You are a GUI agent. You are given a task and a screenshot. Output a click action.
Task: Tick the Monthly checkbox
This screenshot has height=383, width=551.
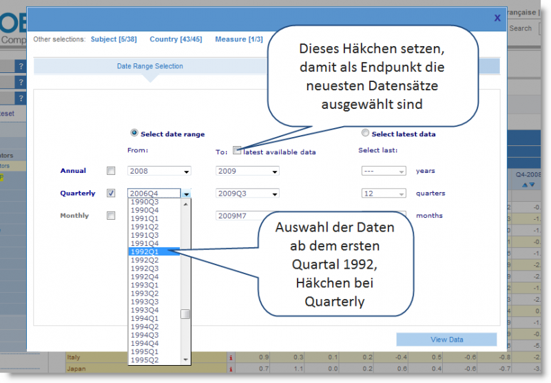111,216
